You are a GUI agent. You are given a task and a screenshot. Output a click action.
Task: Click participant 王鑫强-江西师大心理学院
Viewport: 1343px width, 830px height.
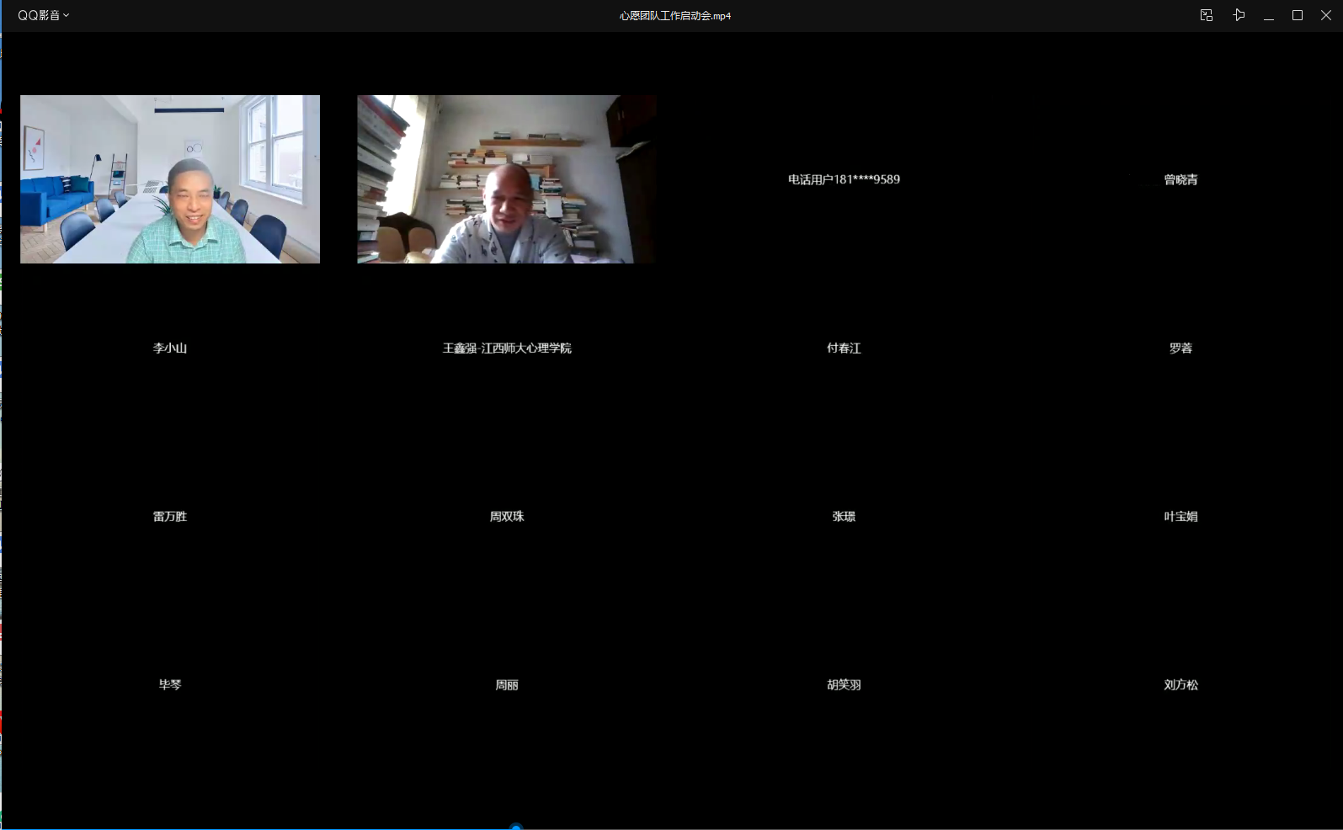coord(507,348)
